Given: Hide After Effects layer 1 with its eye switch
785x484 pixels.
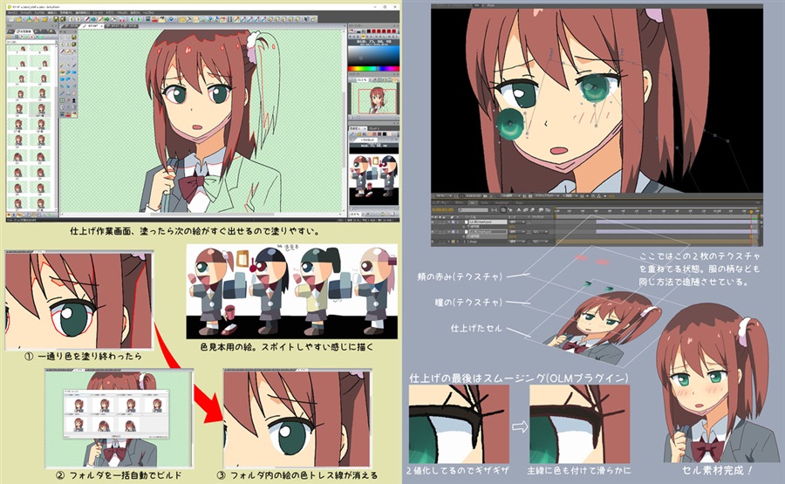Looking at the screenshot, I should click(x=433, y=222).
